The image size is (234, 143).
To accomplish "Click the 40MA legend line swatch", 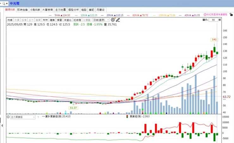I will [180, 15].
